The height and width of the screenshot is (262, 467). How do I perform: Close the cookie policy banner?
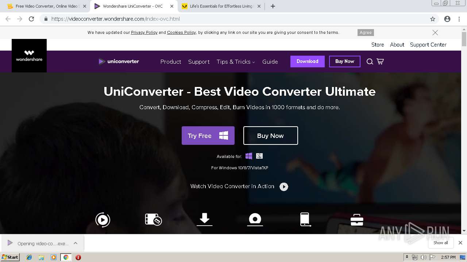(435, 32)
